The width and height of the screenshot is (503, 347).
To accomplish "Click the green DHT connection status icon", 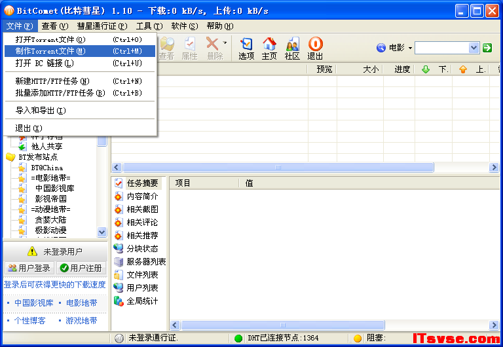I will [238, 338].
